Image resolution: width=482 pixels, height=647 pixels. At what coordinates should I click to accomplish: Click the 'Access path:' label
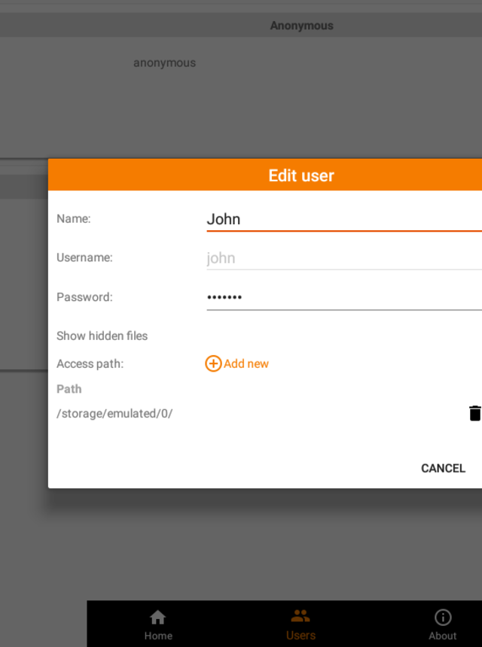(x=90, y=364)
